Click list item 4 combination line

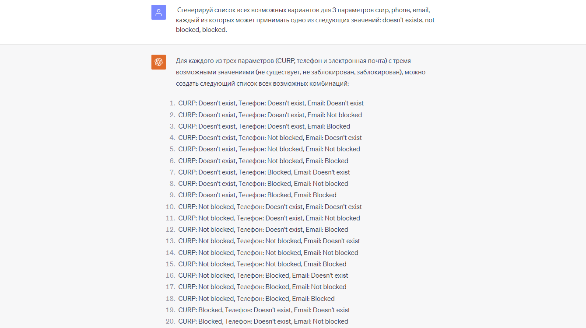click(x=270, y=138)
